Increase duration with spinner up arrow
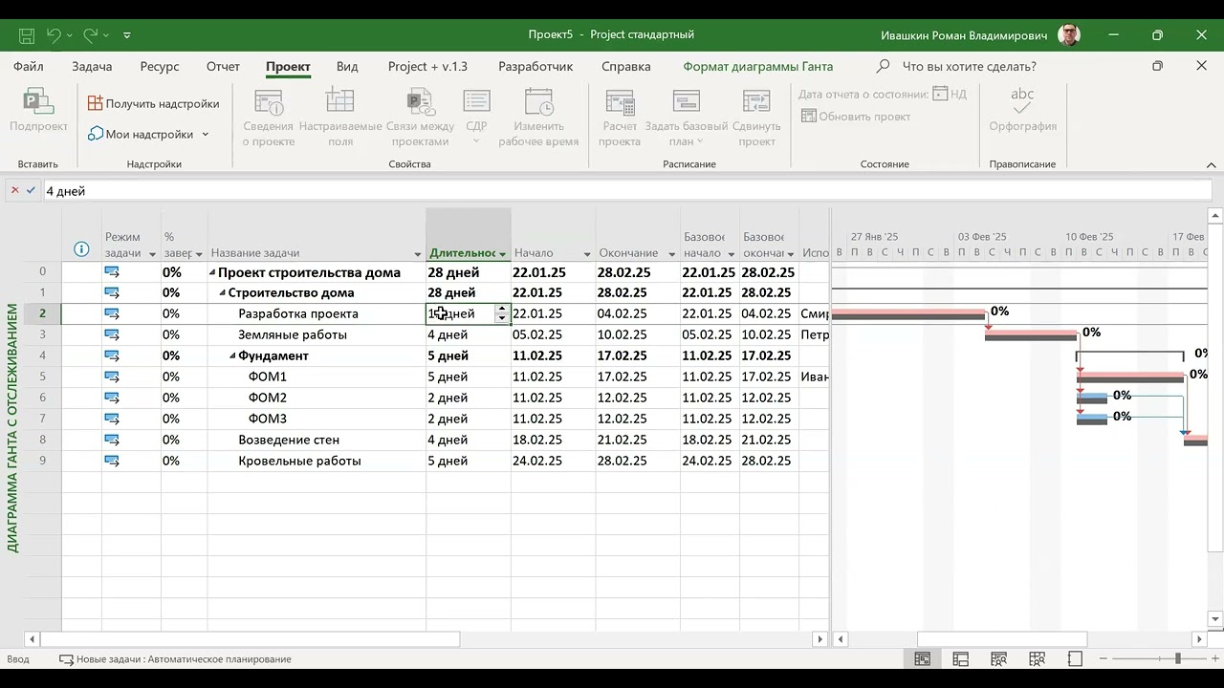 pos(502,309)
